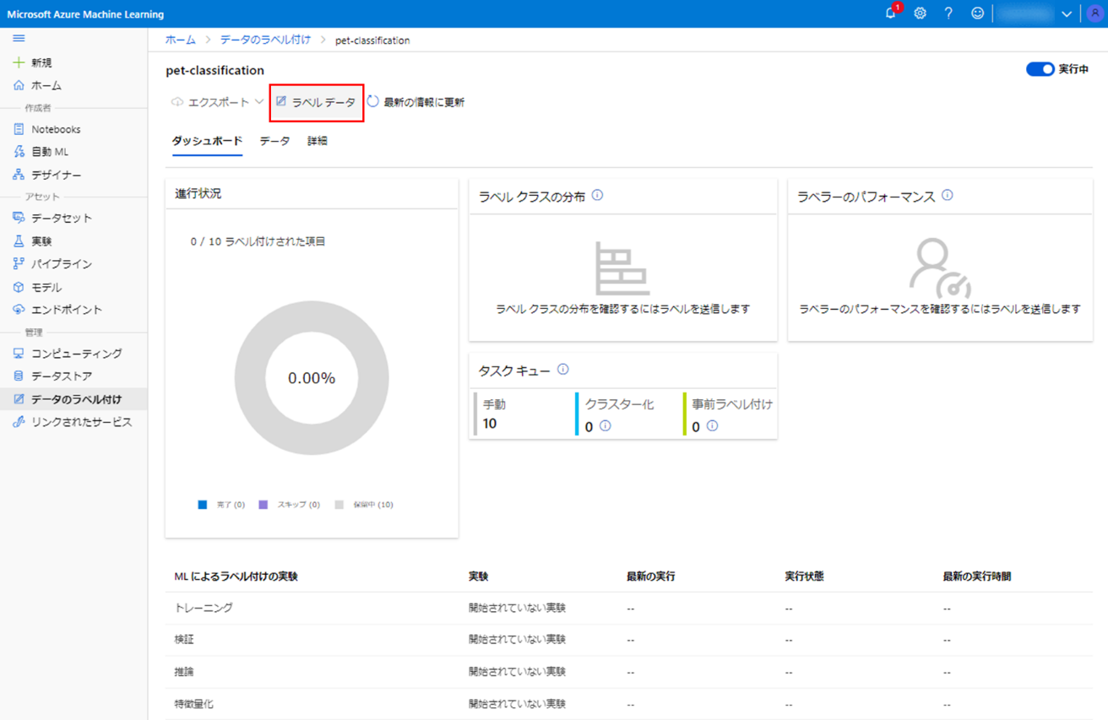The image size is (1108, 720).
Task: Click the ラベル データ button
Action: point(317,102)
